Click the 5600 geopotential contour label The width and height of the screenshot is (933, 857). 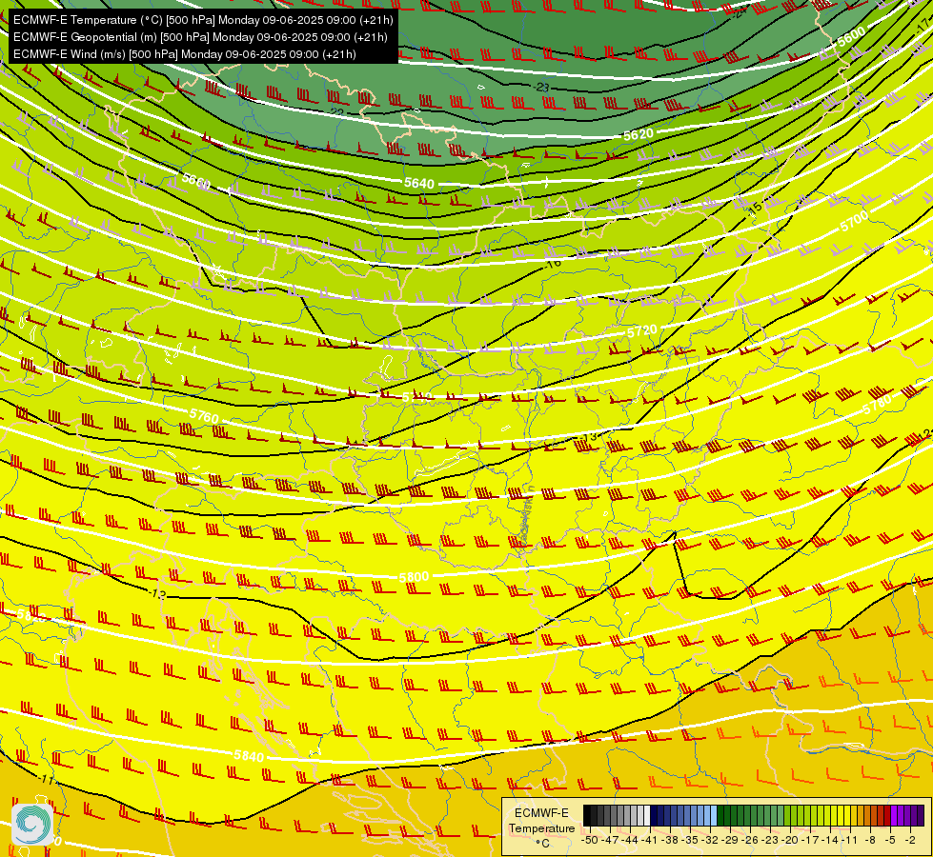pos(851,37)
